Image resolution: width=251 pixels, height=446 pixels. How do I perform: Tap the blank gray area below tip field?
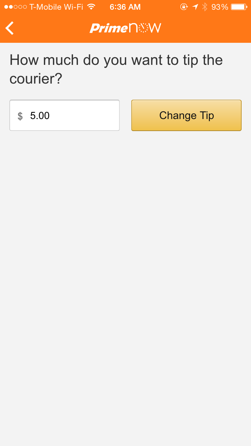(x=125, y=267)
